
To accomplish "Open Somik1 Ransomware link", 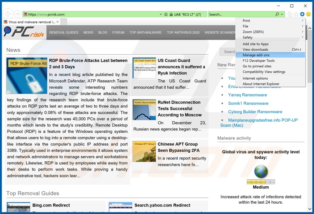I will 248,103.
